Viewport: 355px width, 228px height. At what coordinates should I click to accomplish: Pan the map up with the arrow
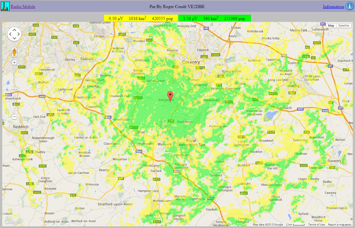(x=14, y=30)
